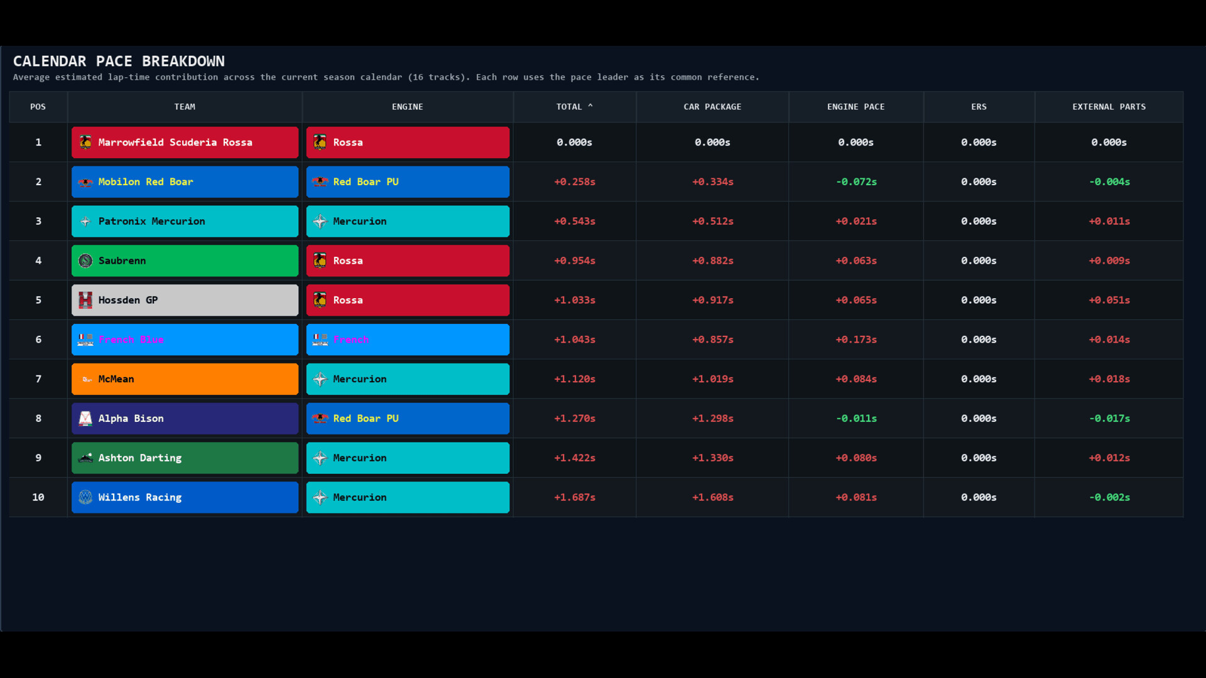Click Mercurion engine logo in McMean row
The height and width of the screenshot is (678, 1206).
coord(320,379)
